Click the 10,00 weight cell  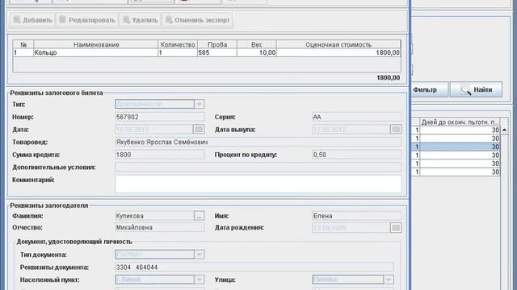click(257, 52)
